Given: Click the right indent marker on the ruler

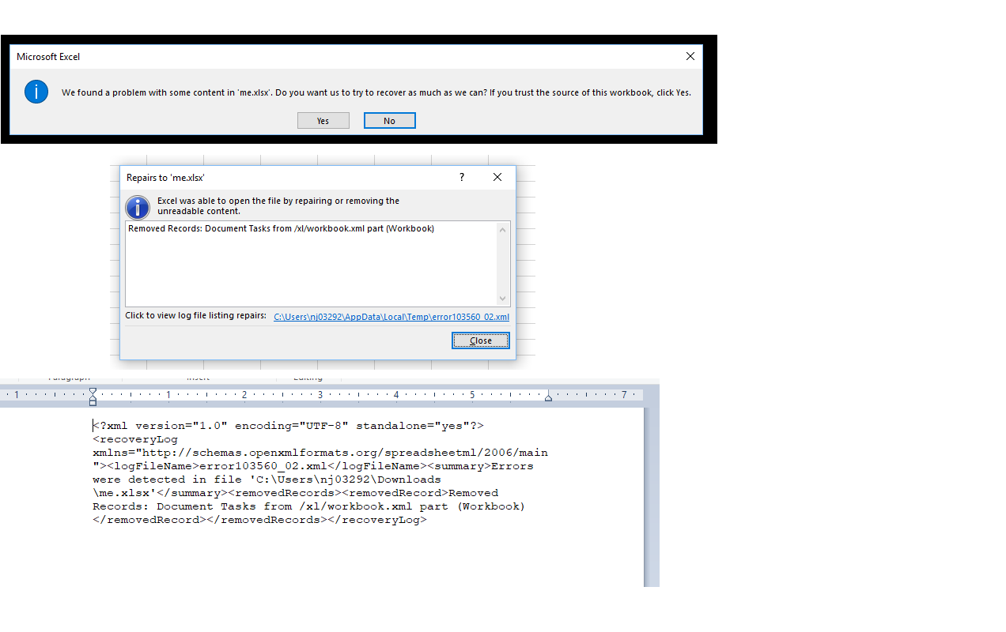Looking at the screenshot, I should 548,397.
